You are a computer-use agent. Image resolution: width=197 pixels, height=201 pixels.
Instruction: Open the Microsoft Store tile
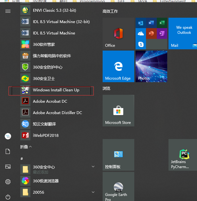118,111
